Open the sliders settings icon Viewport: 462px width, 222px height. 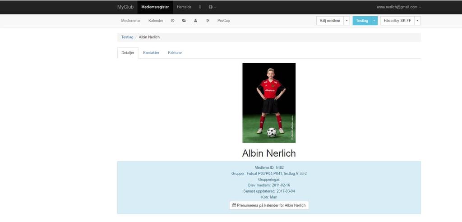208,21
